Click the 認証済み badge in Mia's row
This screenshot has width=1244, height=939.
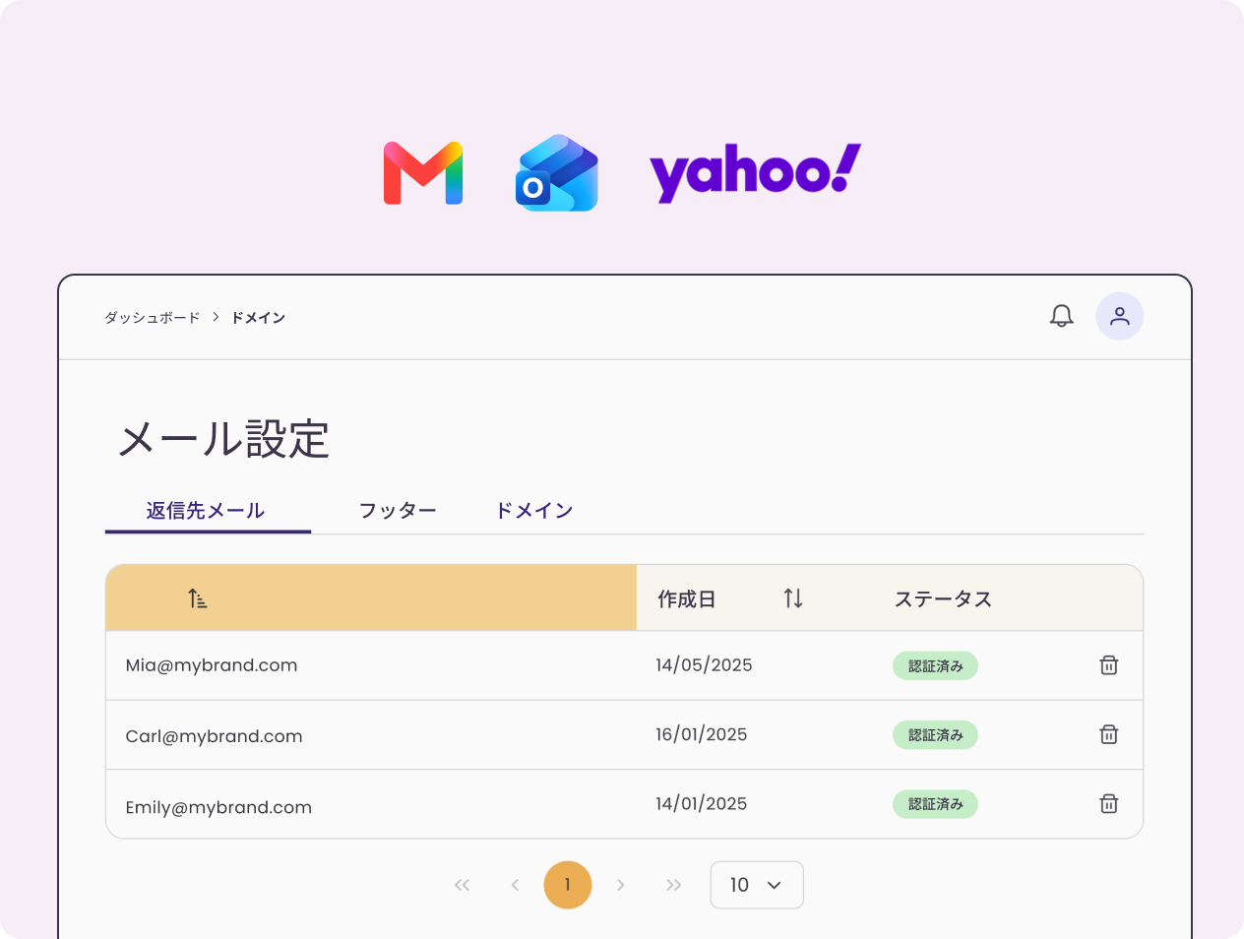pyautogui.click(x=936, y=666)
